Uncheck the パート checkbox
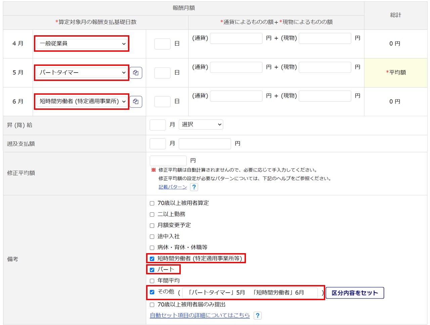This screenshot has width=430, height=325. [x=152, y=270]
